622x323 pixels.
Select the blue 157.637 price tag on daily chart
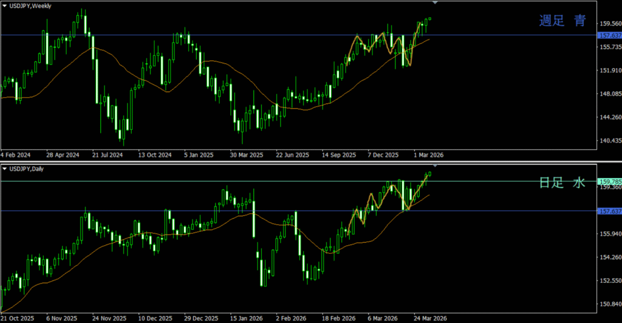(x=609, y=211)
